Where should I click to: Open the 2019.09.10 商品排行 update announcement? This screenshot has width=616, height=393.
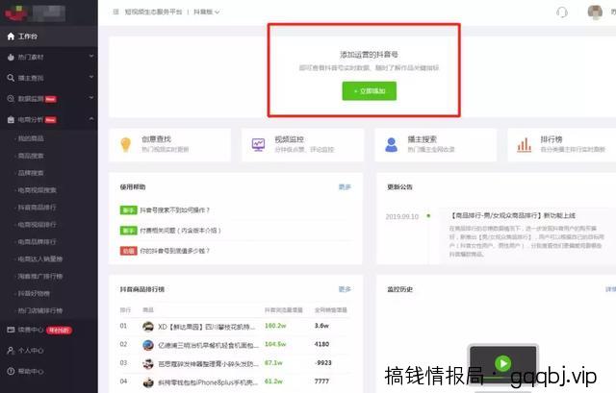point(513,215)
